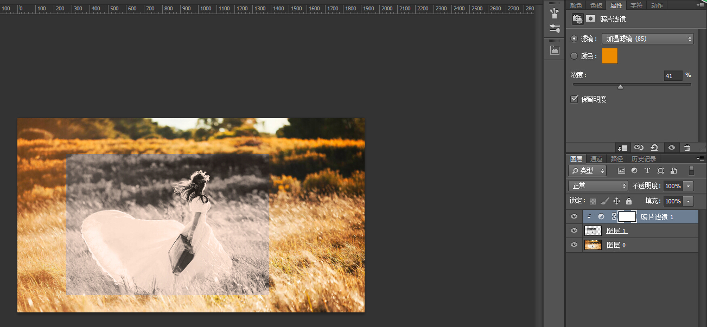Click the 浓度 percentage input field
The image size is (707, 327).
(x=673, y=76)
